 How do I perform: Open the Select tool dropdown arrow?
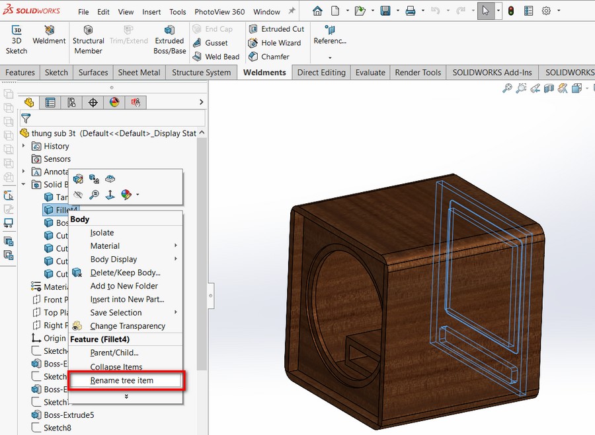pos(498,11)
